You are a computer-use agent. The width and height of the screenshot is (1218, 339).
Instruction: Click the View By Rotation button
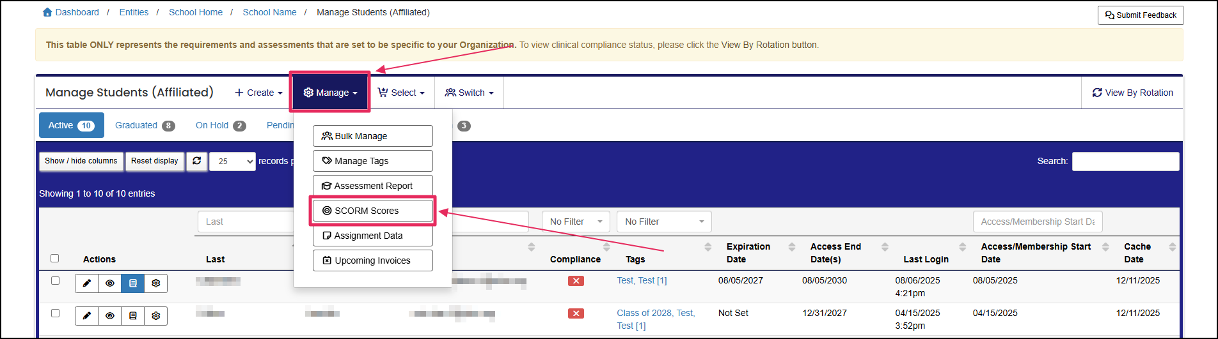click(1132, 93)
